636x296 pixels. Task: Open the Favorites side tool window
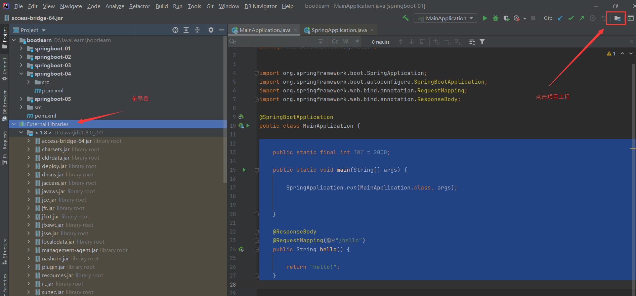click(5, 284)
